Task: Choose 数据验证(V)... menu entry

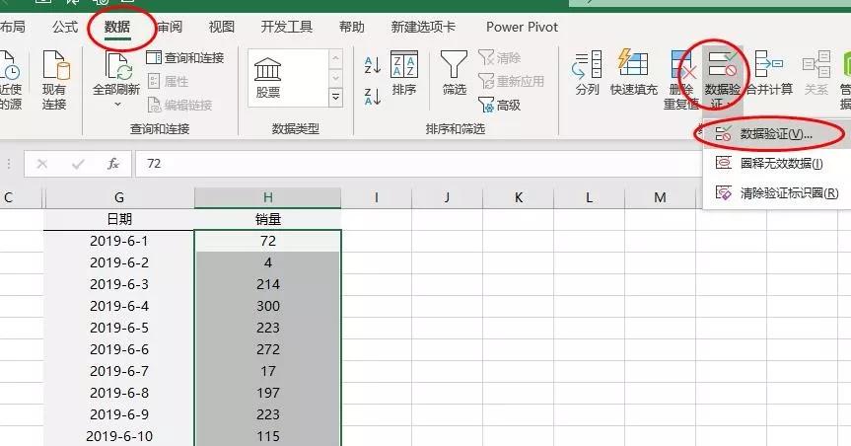Action: [776, 134]
